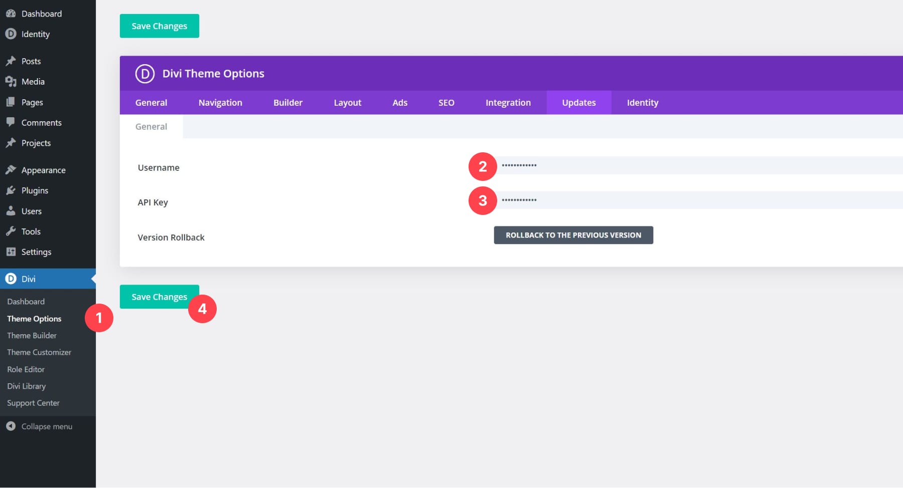Click the Users person icon
The image size is (903, 488).
click(11, 211)
